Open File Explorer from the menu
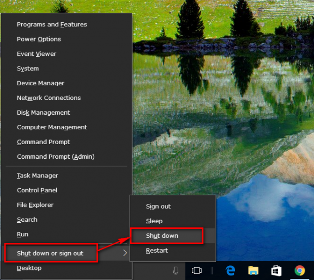This screenshot has height=280, width=314. 66,205
